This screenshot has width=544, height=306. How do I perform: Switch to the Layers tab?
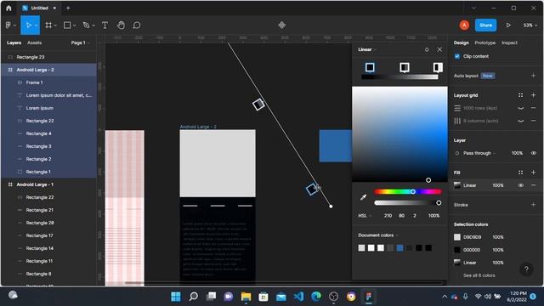click(14, 42)
